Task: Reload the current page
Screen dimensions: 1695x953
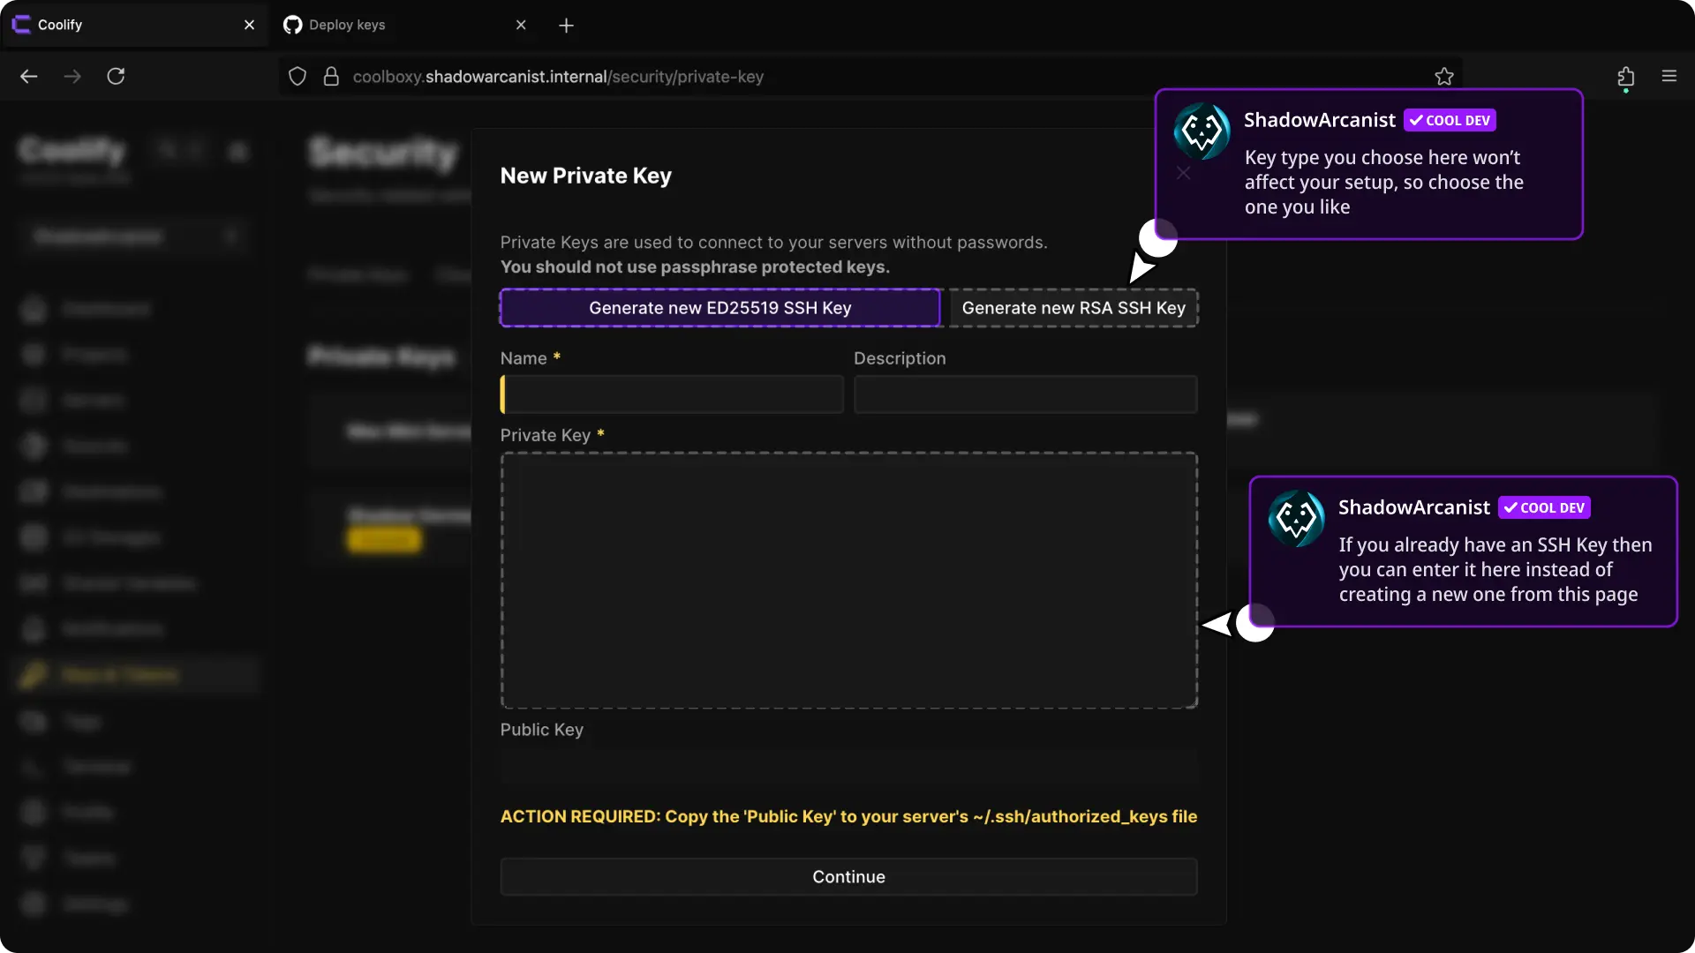Action: coord(116,77)
